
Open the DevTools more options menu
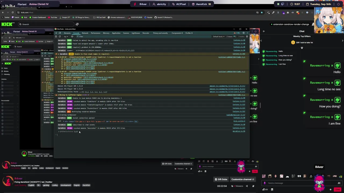(247, 33)
